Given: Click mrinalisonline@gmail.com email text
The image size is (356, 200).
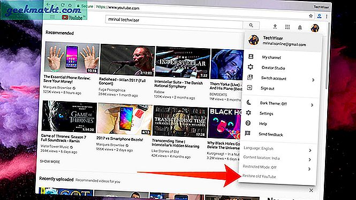Looking at the screenshot, I should 284,44.
